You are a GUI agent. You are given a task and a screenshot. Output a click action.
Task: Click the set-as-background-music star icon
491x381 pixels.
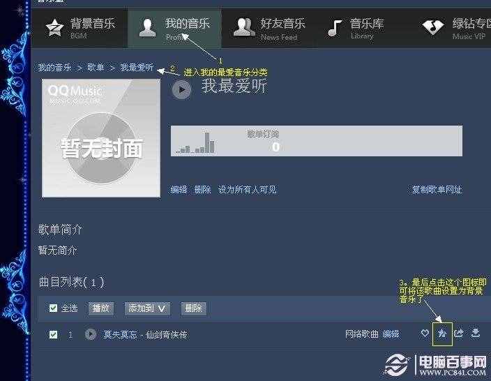pos(442,334)
